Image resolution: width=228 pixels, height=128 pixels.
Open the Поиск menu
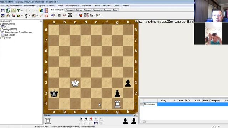click(60, 6)
